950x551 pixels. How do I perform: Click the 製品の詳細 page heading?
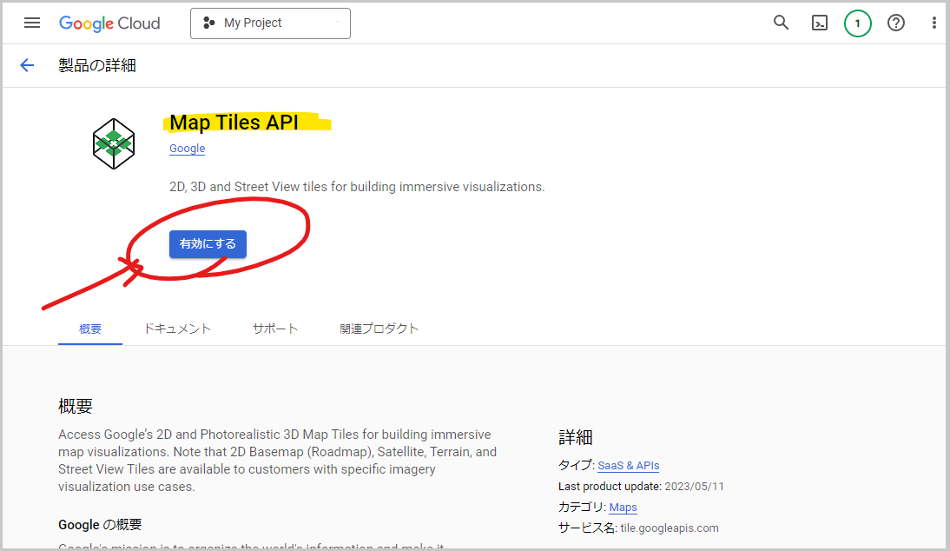[x=97, y=65]
